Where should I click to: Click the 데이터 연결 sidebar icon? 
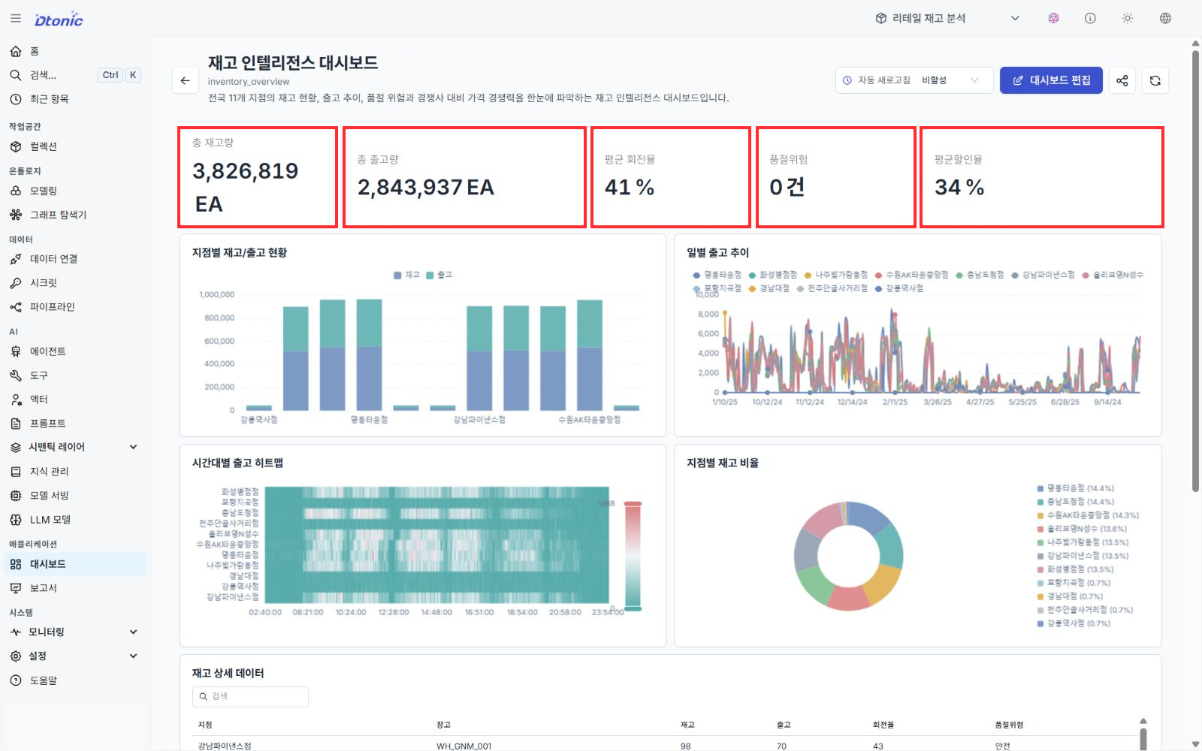[x=16, y=259]
